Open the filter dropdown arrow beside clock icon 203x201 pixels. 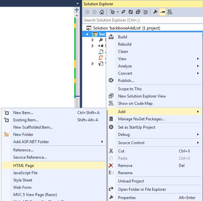pyautogui.click(x=117, y=12)
